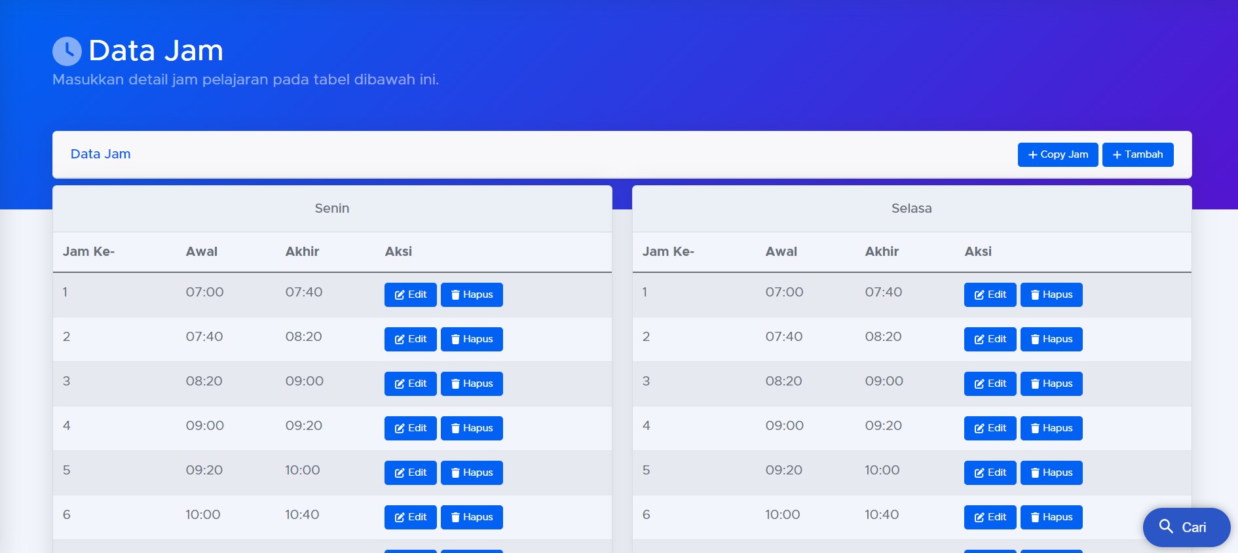This screenshot has width=1238, height=553.
Task: Edit Selasa jam ke-3 row
Action: click(x=990, y=384)
